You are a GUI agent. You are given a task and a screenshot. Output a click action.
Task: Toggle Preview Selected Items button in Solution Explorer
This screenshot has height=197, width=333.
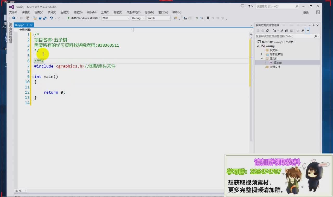(x=308, y=31)
